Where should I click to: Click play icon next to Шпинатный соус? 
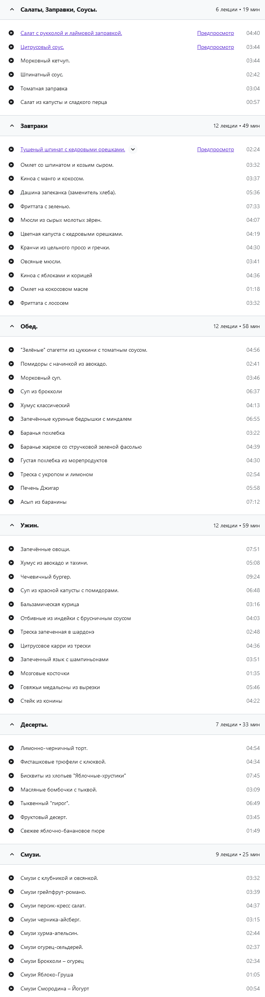click(11, 74)
